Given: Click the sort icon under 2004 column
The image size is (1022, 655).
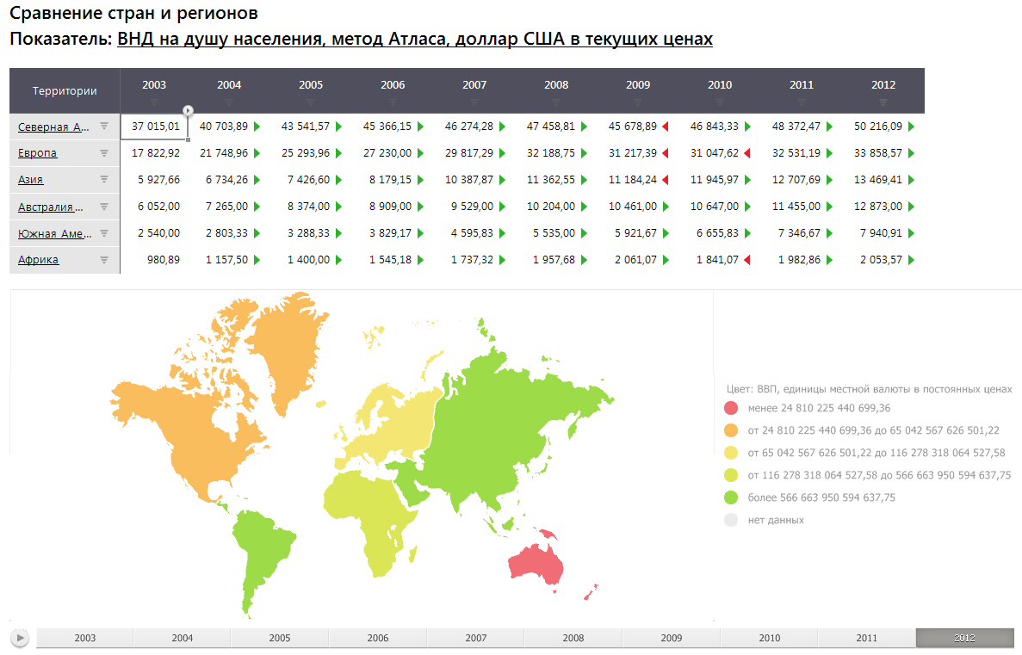Looking at the screenshot, I should point(229,102).
